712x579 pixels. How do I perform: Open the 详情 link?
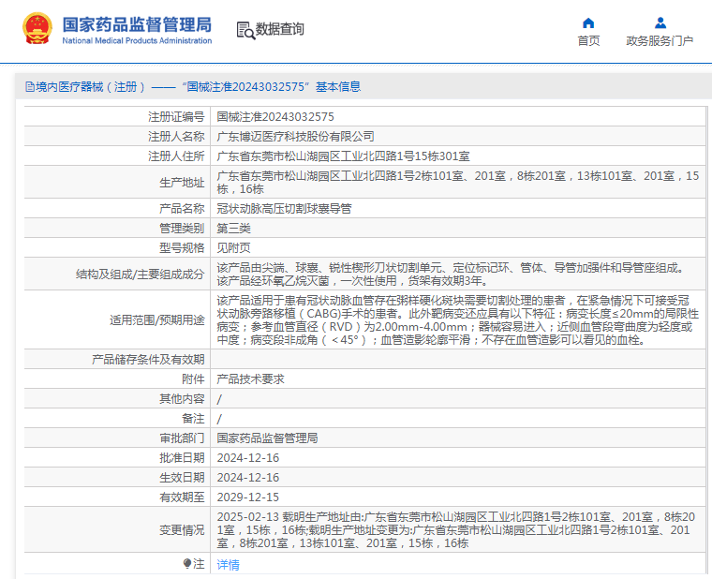pyautogui.click(x=228, y=564)
